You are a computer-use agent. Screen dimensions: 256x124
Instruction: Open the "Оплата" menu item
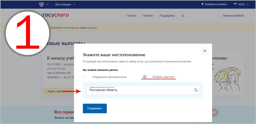point(148,16)
